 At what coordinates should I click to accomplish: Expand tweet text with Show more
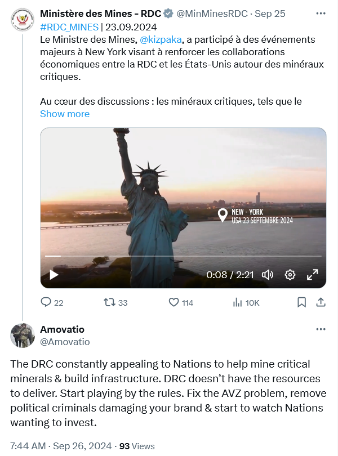pyautogui.click(x=65, y=114)
